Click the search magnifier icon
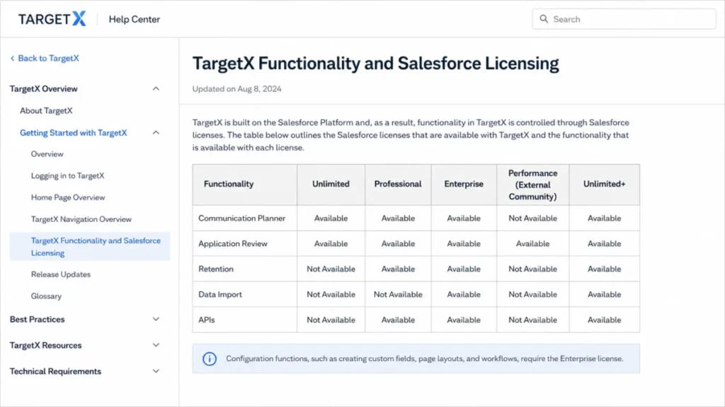This screenshot has width=725, height=407. coord(544,19)
